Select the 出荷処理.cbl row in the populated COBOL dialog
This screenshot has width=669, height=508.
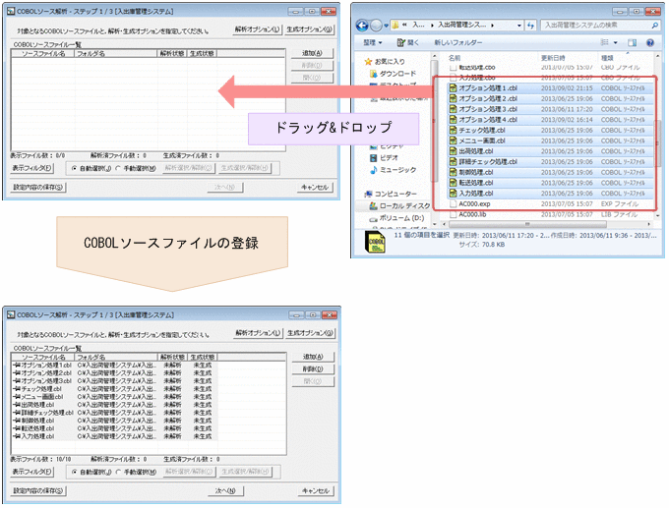(115, 405)
